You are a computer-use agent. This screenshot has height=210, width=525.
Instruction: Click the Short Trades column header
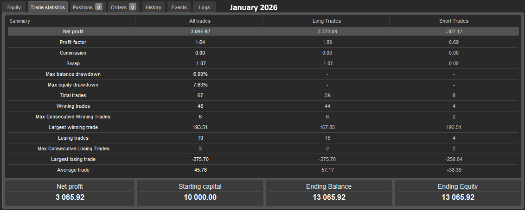(453, 21)
